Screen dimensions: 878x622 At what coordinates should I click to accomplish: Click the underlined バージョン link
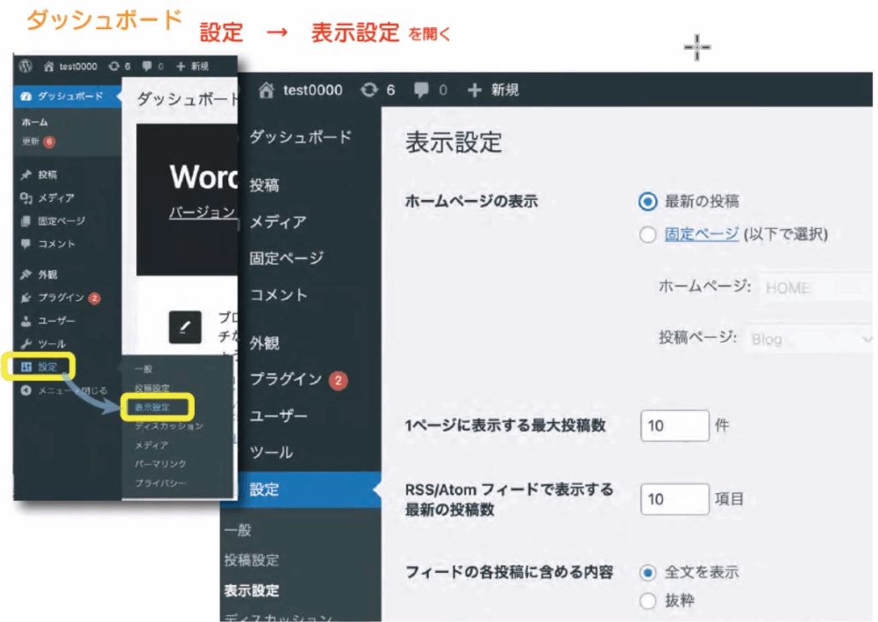[x=202, y=212]
